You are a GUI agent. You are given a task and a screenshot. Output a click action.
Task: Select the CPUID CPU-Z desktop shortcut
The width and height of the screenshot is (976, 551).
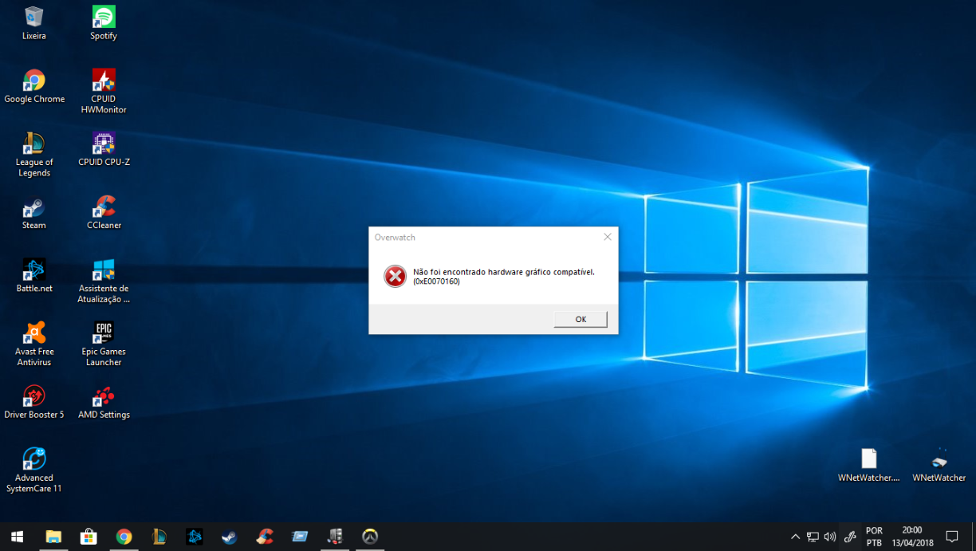coord(104,149)
